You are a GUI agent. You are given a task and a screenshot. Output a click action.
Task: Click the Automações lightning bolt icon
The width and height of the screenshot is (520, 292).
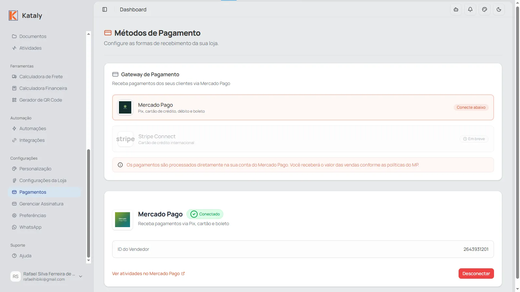coord(14,128)
